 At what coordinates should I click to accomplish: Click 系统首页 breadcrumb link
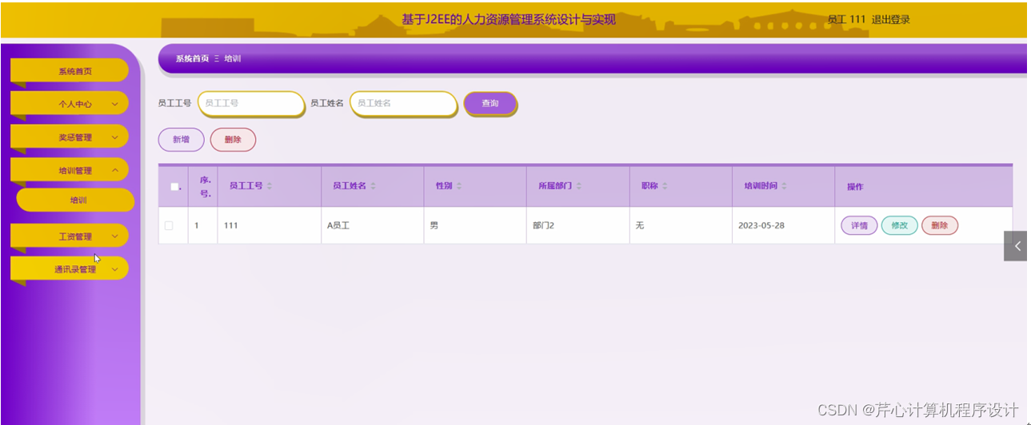192,58
